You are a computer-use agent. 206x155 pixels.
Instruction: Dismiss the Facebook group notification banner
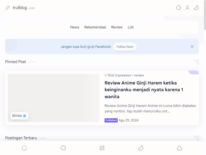coord(192,47)
